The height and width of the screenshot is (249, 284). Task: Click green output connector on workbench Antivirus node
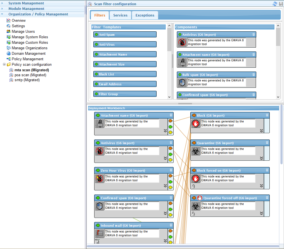pyautogui.click(x=171, y=154)
